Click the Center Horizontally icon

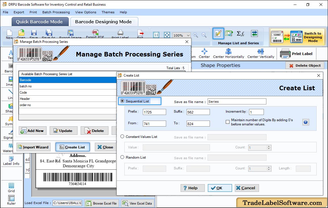click(x=228, y=51)
